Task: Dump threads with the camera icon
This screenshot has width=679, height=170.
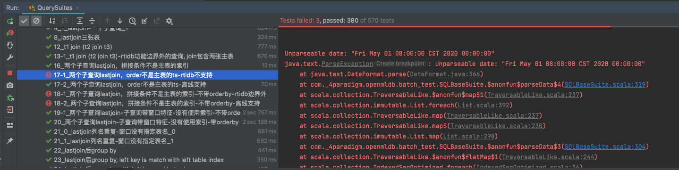Action: pos(10,85)
